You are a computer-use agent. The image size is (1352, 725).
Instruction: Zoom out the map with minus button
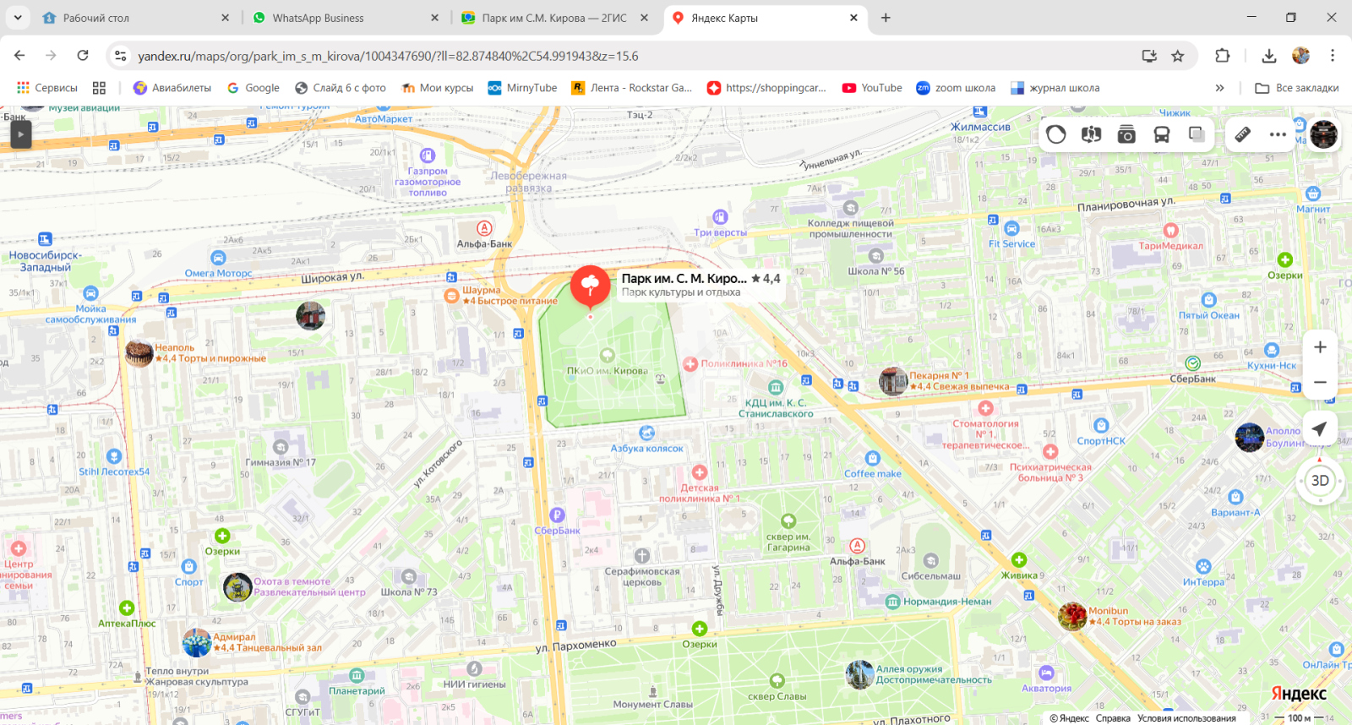(1320, 383)
